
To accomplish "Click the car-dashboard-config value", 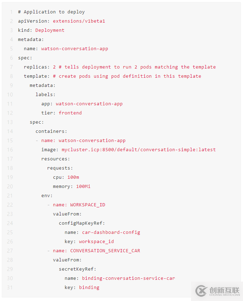I will coord(111,232).
